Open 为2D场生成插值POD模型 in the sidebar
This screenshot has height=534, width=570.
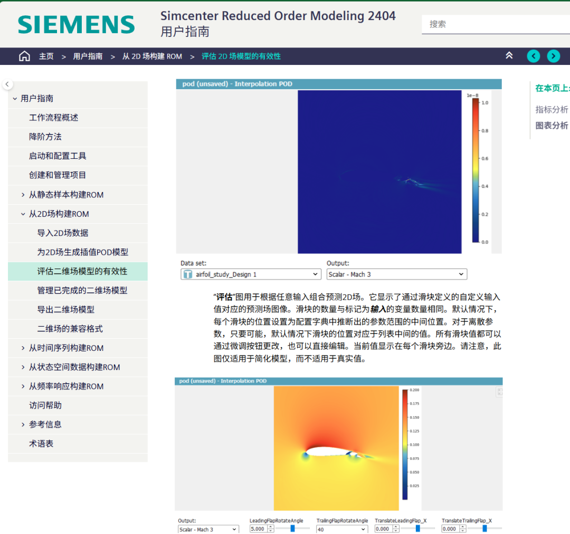click(x=82, y=252)
